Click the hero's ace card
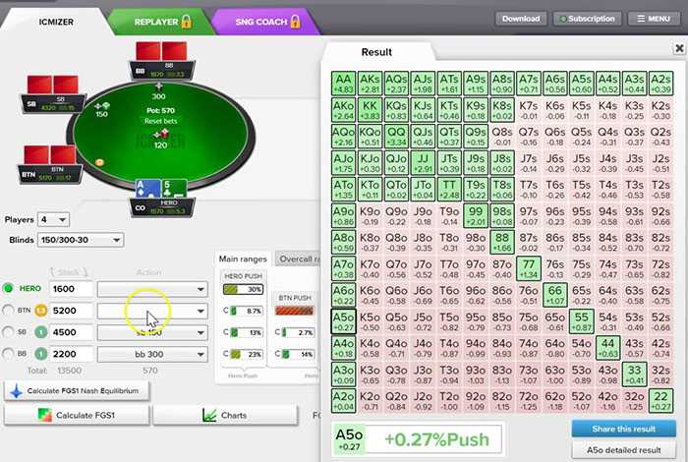Image resolution: width=688 pixels, height=462 pixels. click(x=147, y=189)
